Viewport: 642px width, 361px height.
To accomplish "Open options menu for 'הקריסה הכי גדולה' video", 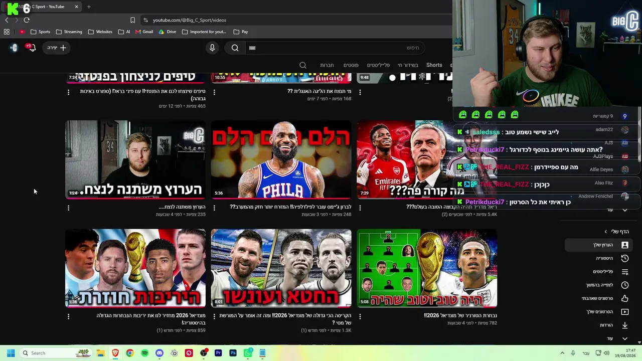I will coord(214,316).
